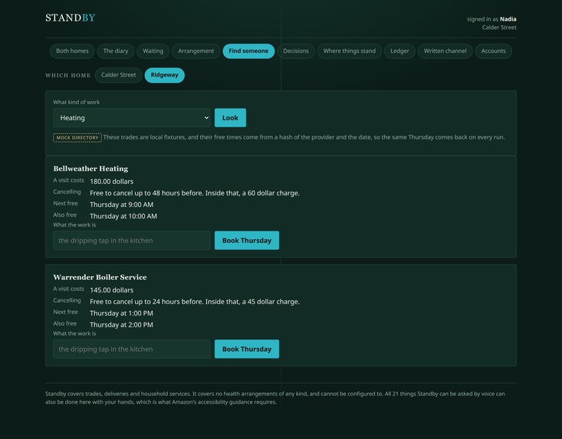562x439 pixels.
Task: Click the 24 hours cancelling policy text
Action: tap(195, 302)
